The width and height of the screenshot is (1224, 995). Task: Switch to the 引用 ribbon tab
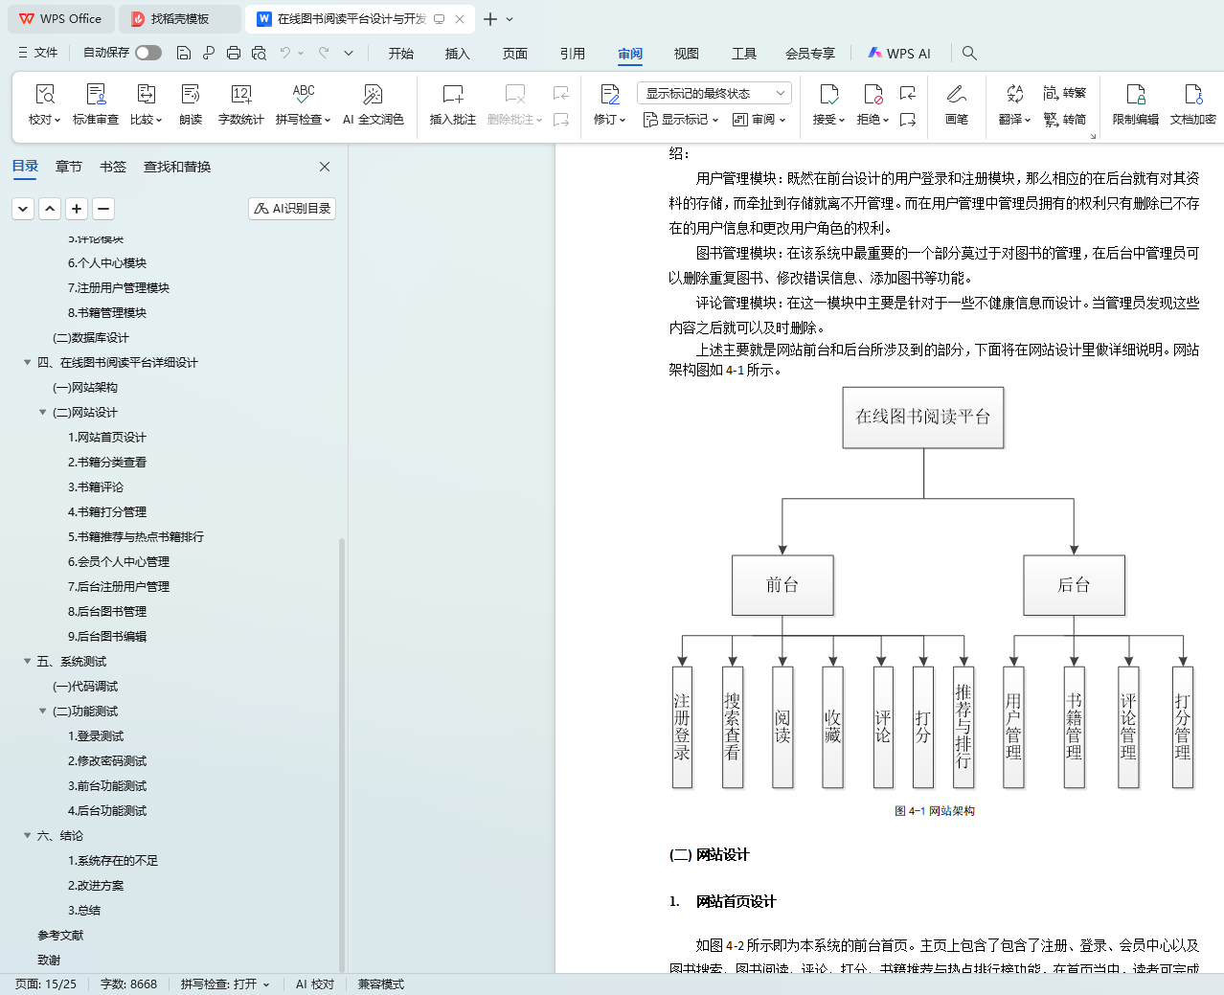[572, 54]
